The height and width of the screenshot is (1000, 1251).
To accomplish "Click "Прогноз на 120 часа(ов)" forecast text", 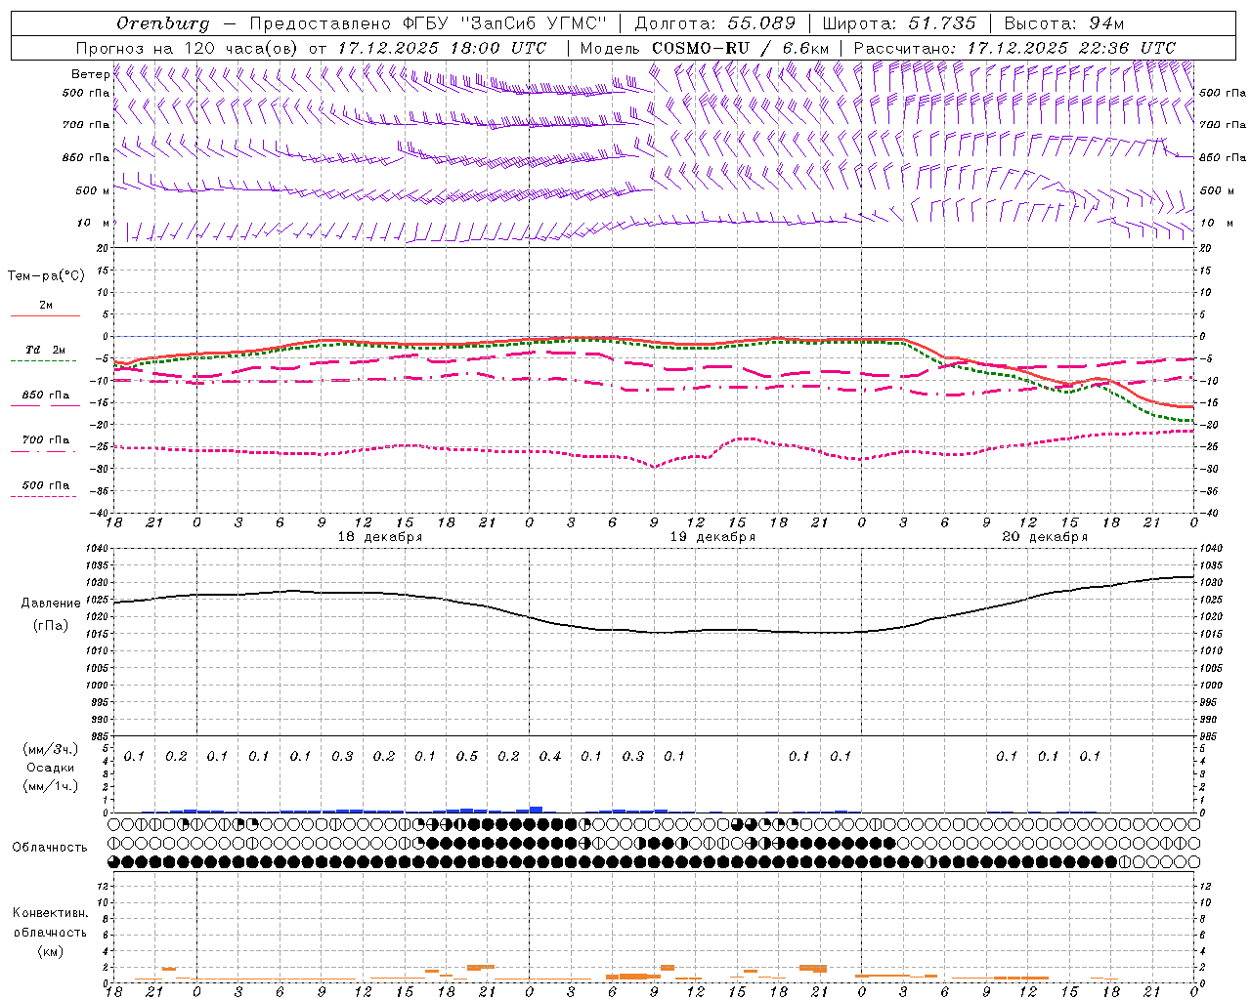I will pyautogui.click(x=188, y=48).
